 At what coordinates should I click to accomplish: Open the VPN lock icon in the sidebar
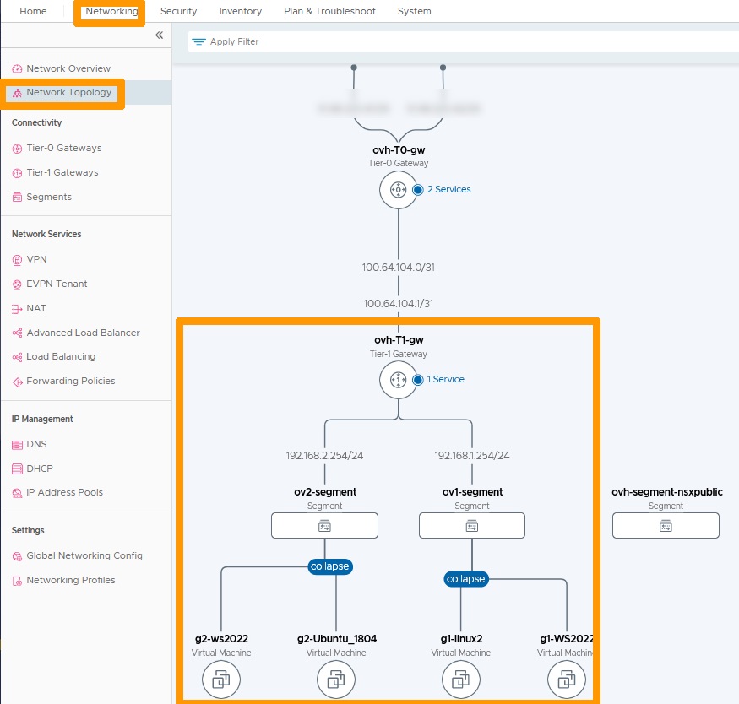coord(18,259)
